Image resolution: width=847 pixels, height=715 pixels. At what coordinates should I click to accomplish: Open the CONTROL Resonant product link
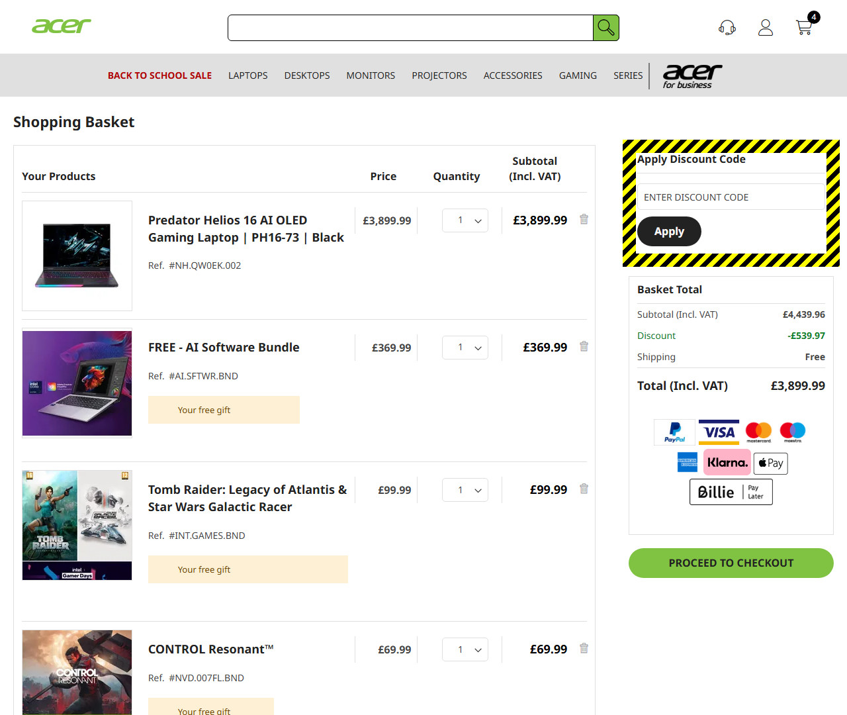coord(211,649)
